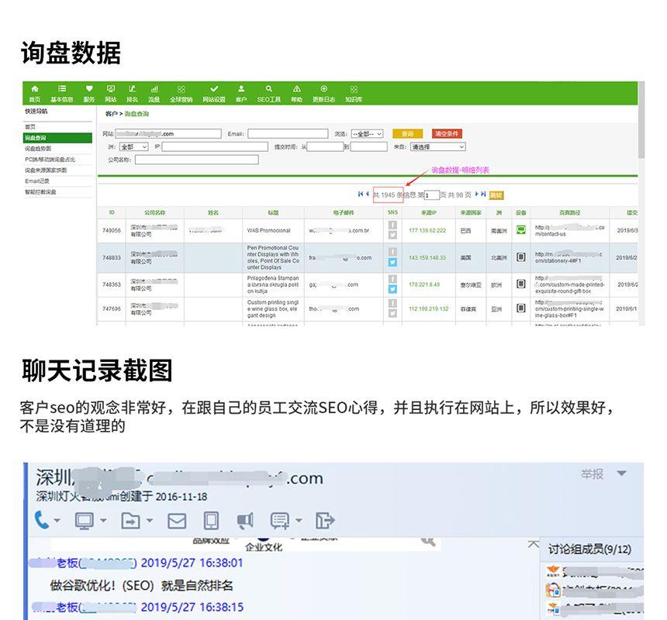The height and width of the screenshot is (620, 667).
Task: Click the phone call icon in chat toolbar
Action: 42,520
